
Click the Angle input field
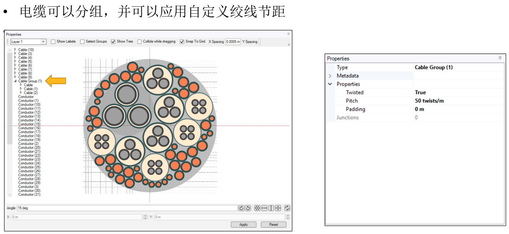pos(127,208)
